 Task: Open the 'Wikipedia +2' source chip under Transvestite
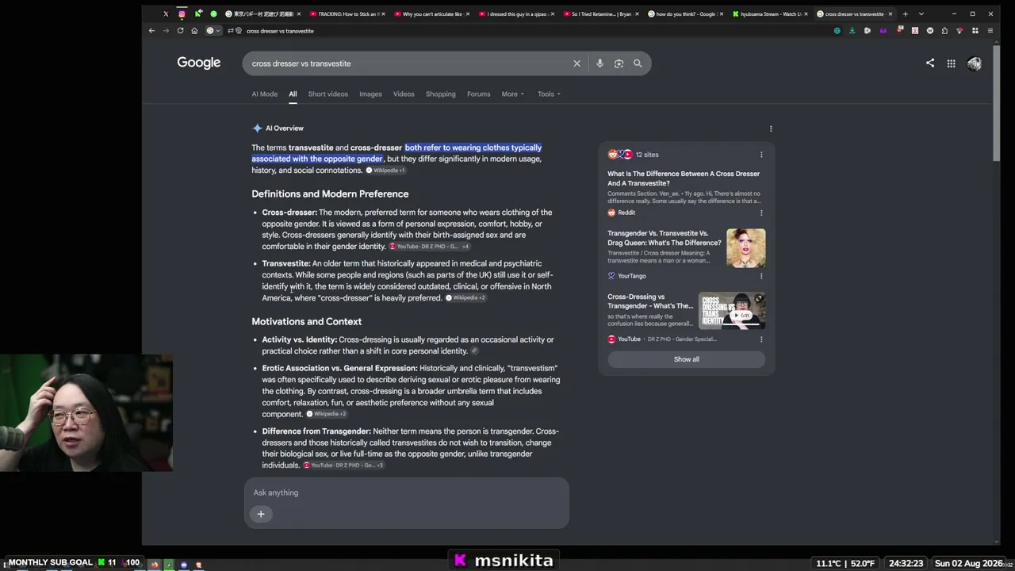pyautogui.click(x=466, y=298)
